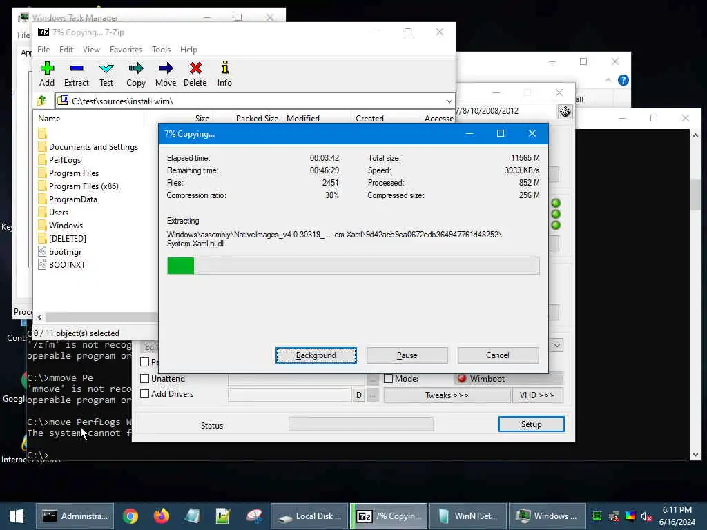Cancel the copying operation
Screen dimensions: 707x530
[498, 355]
